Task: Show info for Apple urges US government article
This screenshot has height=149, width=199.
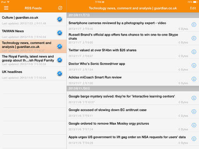Action: pos(194,139)
